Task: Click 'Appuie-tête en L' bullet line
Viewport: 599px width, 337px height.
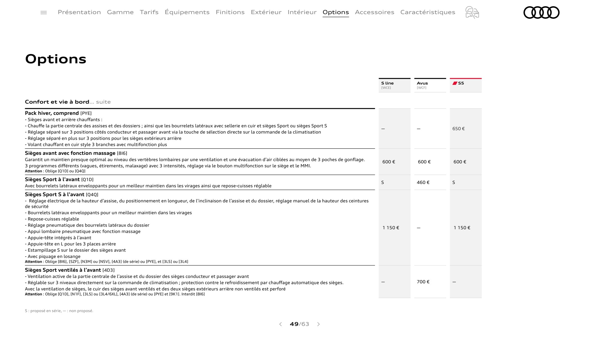Action: 70,244
